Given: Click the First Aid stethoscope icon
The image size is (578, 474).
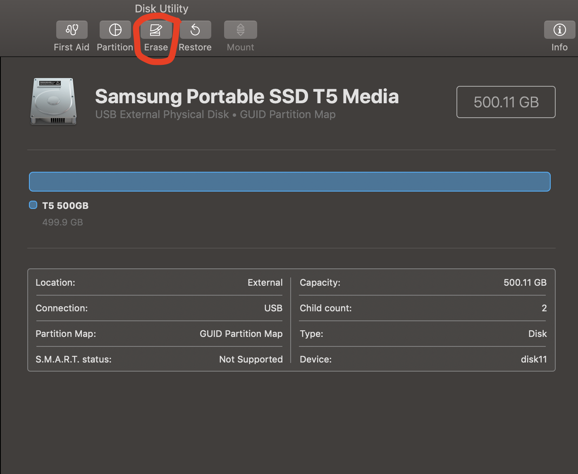Looking at the screenshot, I should (71, 29).
